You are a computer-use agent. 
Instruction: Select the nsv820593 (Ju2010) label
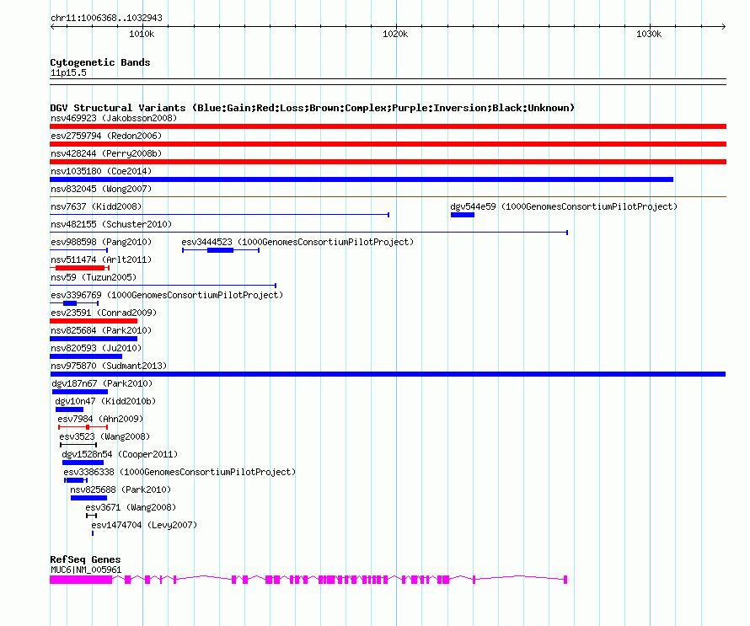(x=96, y=348)
